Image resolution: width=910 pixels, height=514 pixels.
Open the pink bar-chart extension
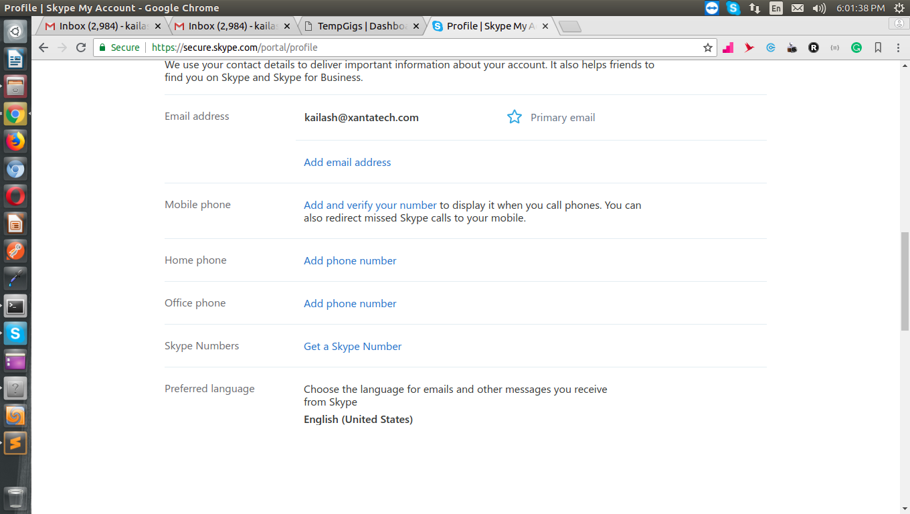click(x=728, y=48)
